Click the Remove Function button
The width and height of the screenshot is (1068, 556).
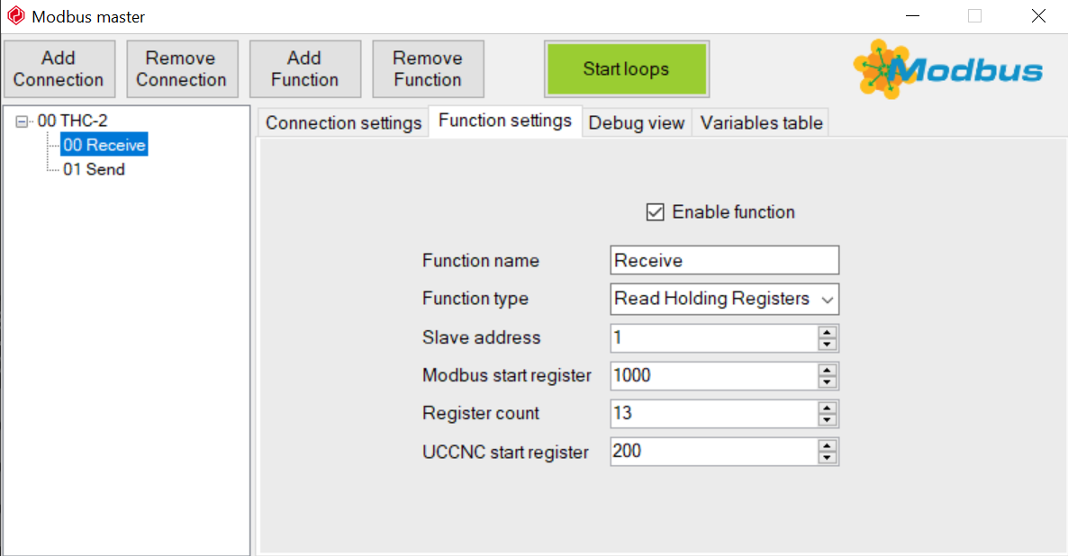click(428, 68)
